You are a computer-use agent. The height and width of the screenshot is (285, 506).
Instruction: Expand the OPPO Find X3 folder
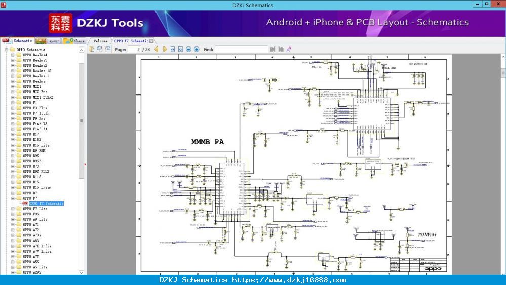click(13, 124)
